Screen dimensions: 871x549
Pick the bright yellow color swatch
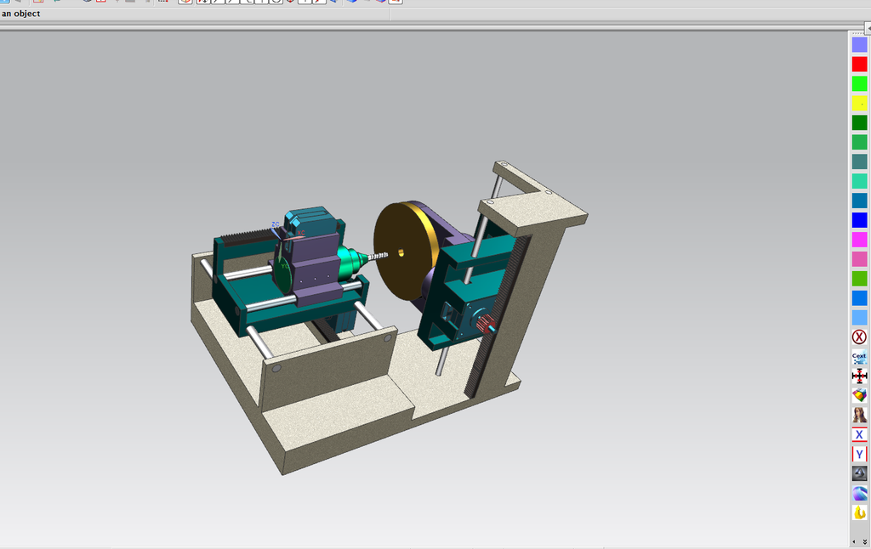pos(859,102)
